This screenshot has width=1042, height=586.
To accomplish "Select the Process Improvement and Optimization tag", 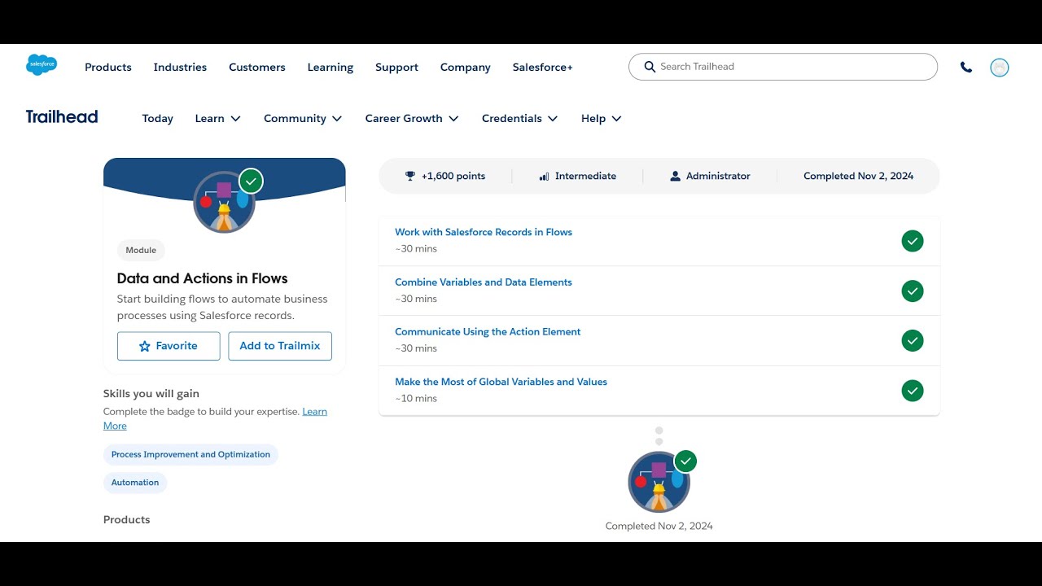I will tap(190, 455).
